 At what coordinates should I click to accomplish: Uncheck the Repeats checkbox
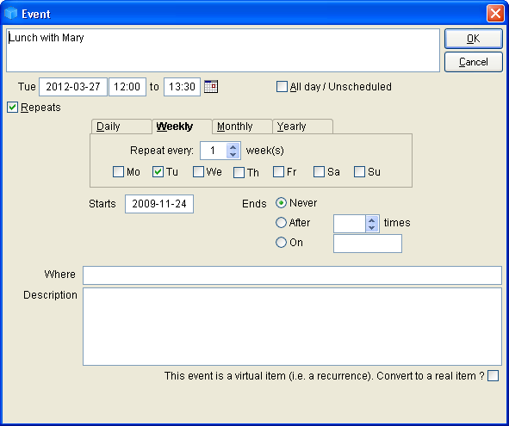[12, 108]
